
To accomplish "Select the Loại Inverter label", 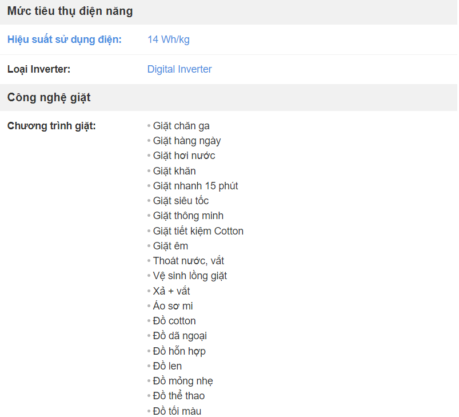I will (x=39, y=69).
